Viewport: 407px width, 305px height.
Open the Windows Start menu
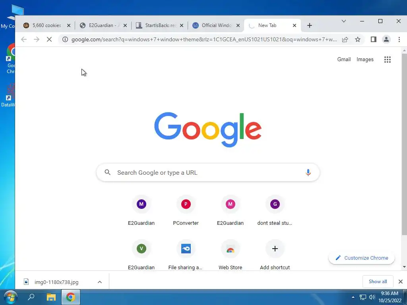coord(10,297)
